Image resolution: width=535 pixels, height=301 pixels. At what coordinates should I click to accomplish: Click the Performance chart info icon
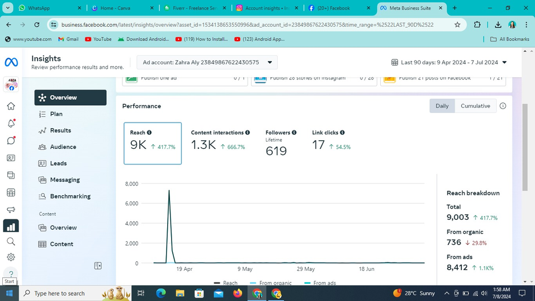pos(503,106)
